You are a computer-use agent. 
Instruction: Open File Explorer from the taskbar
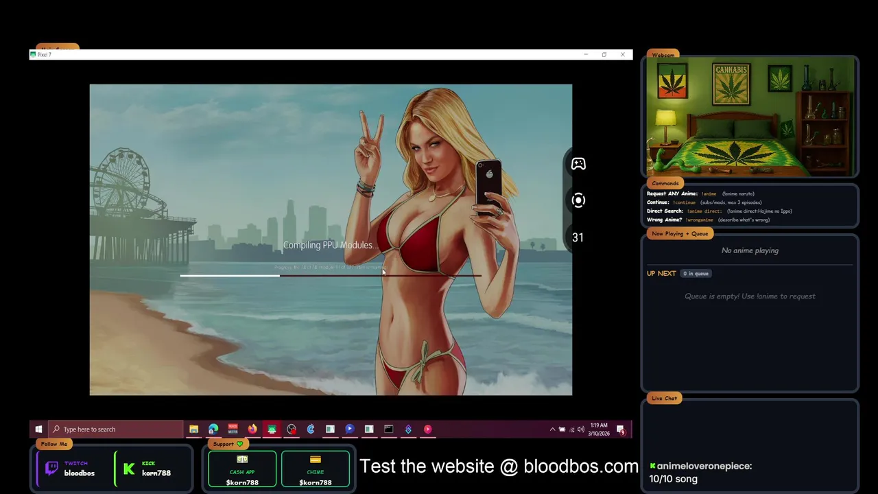pos(194,430)
